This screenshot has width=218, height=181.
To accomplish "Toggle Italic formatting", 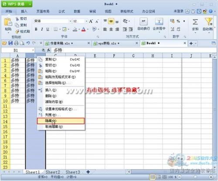I will tap(42, 29).
